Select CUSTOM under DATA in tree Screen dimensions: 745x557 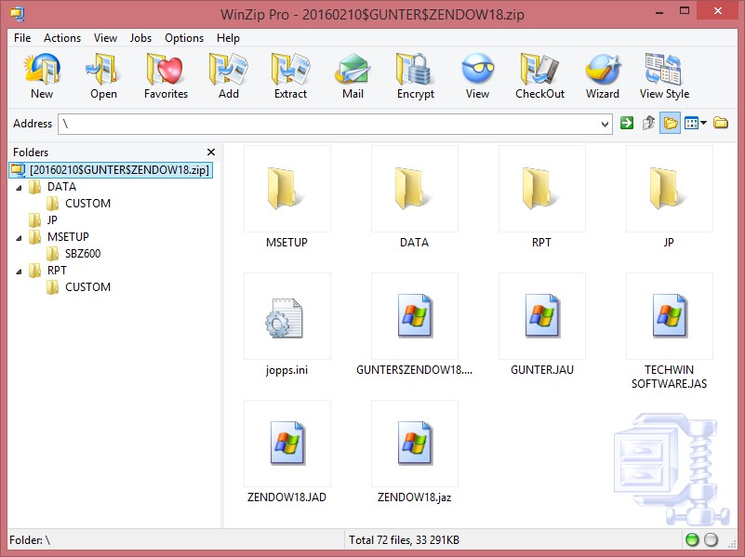click(88, 204)
